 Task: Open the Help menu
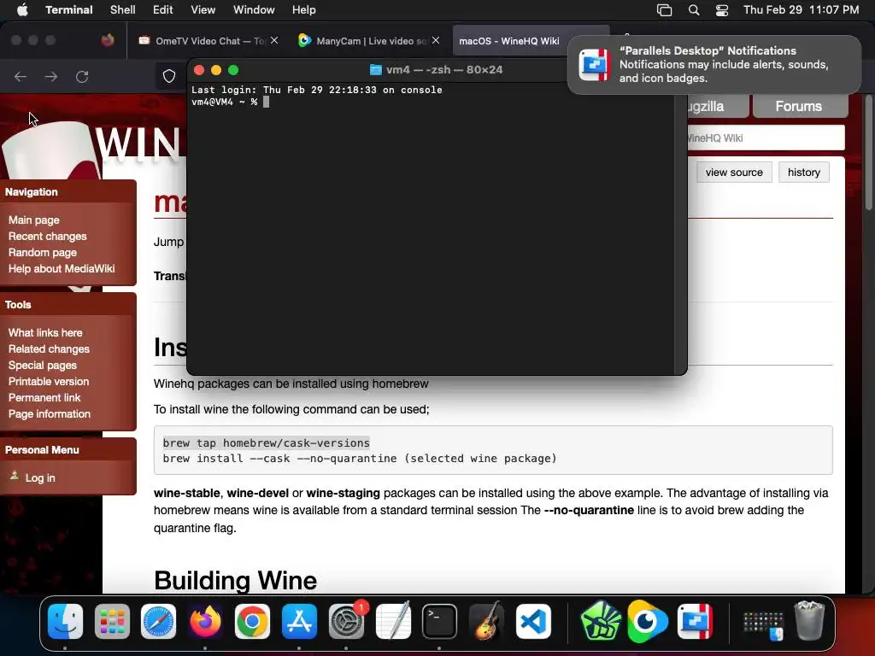[304, 10]
